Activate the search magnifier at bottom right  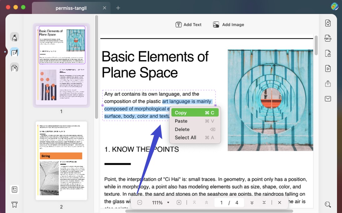click(x=328, y=204)
